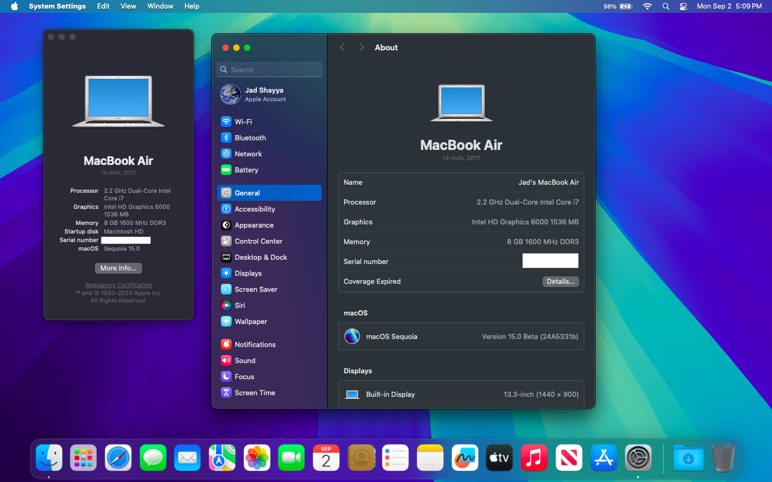Open Contacts app in Dock

[361, 458]
